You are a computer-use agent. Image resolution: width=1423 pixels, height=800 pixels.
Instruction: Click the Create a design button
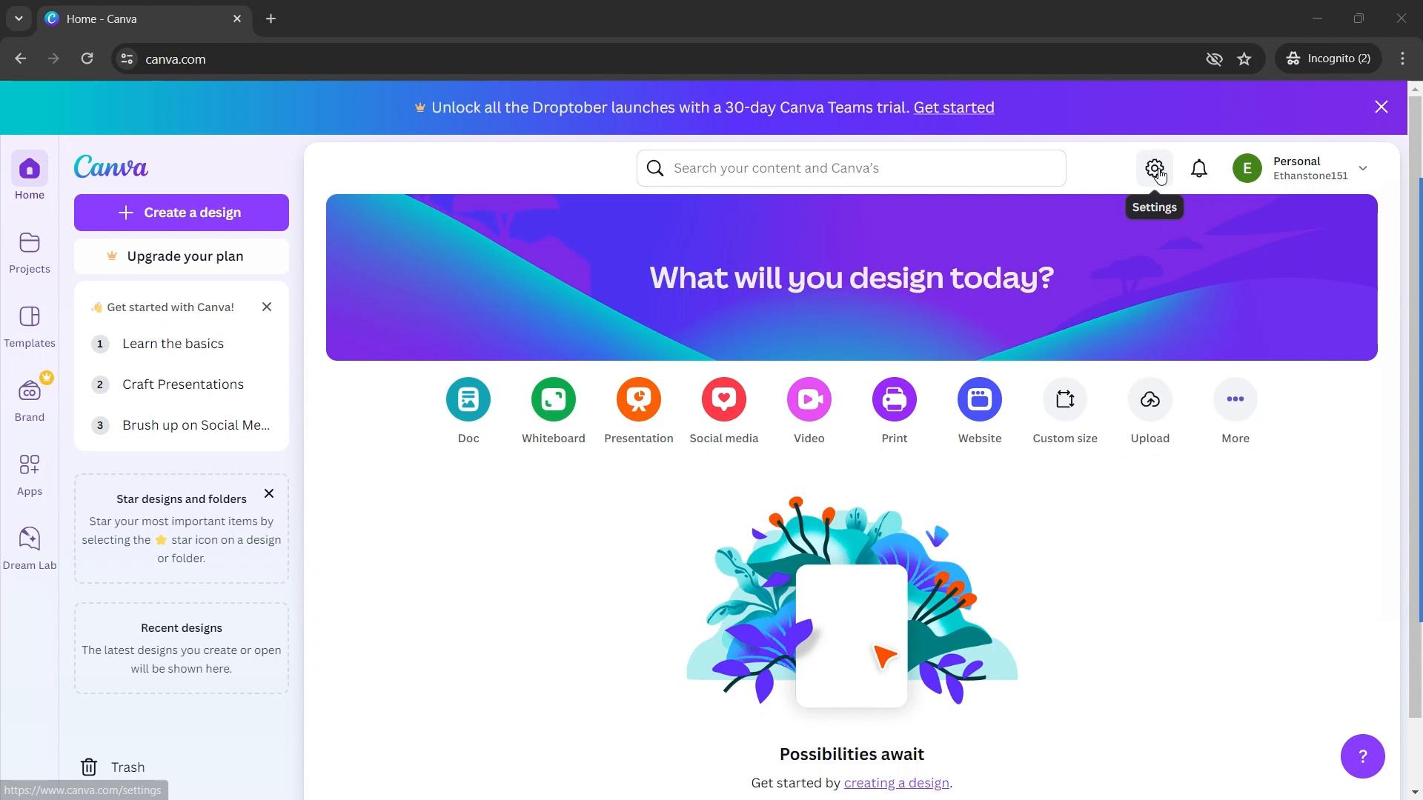[182, 213]
